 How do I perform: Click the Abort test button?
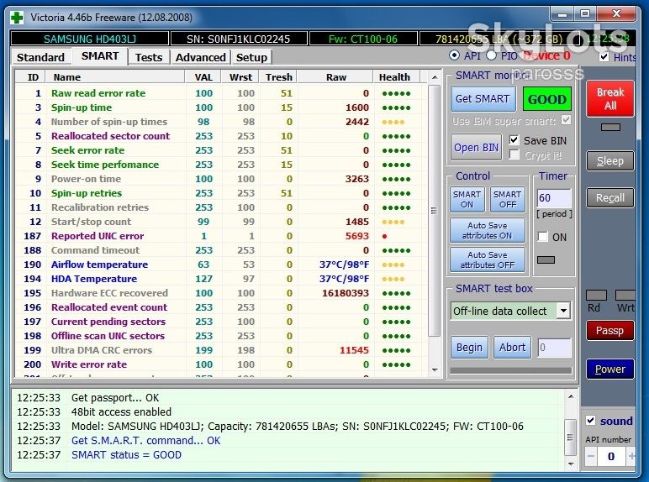513,348
